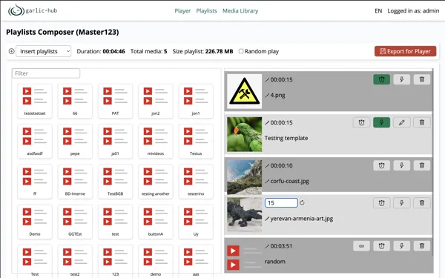Select the playlist card named 66
The height and width of the screenshot is (278, 445).
[x=75, y=101]
